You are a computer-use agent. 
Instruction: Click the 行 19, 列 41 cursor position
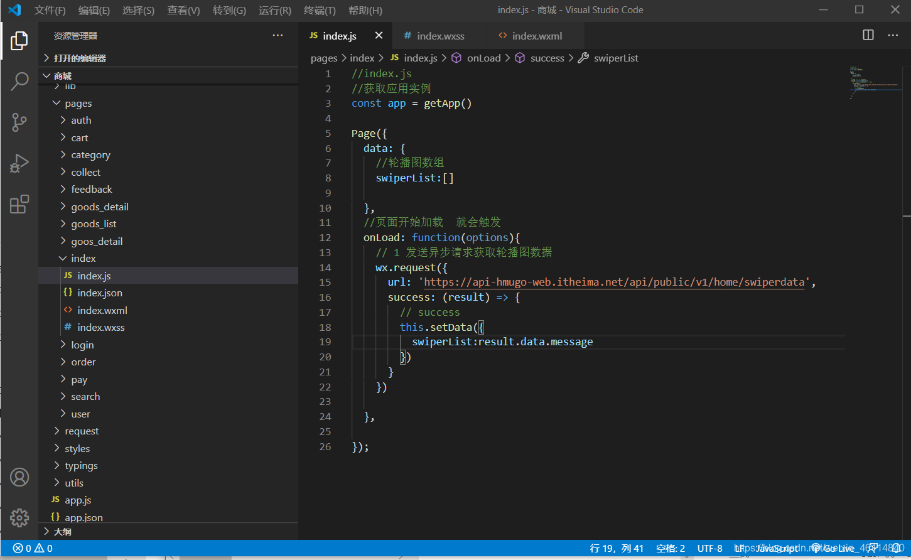pos(617,548)
